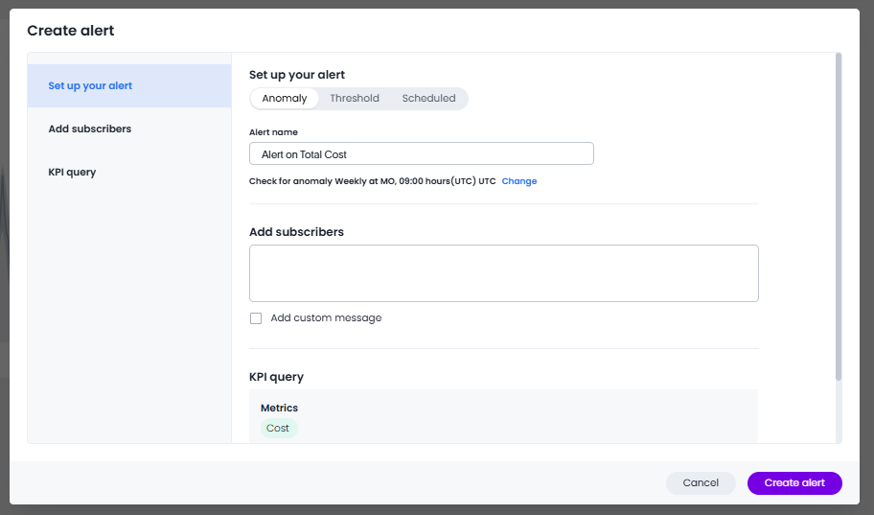This screenshot has height=515, width=874.
Task: Click the Cancel button
Action: pyautogui.click(x=701, y=483)
